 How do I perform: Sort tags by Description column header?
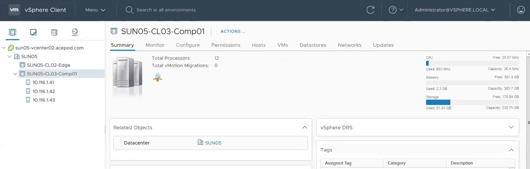(480, 163)
